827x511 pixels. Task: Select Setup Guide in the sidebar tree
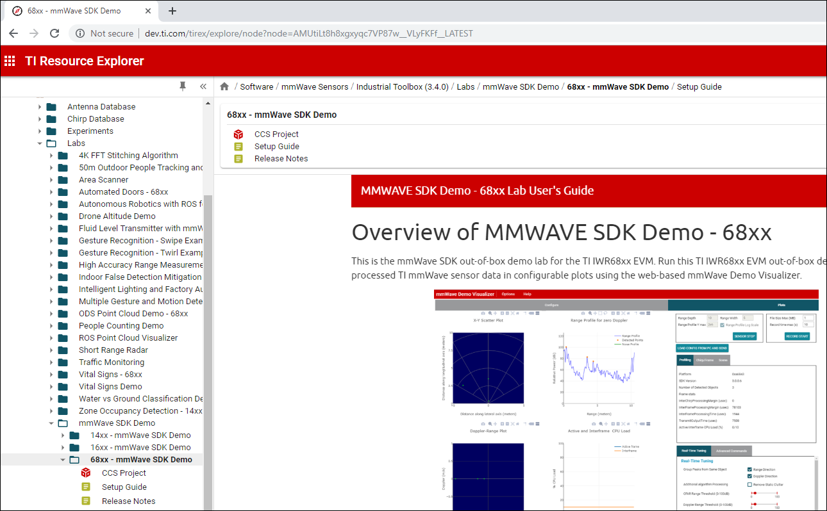pyautogui.click(x=124, y=487)
